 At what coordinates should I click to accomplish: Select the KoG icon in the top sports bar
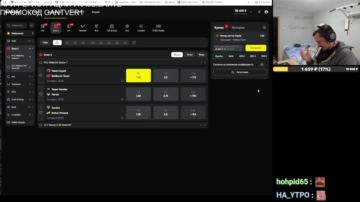[x=127, y=27]
